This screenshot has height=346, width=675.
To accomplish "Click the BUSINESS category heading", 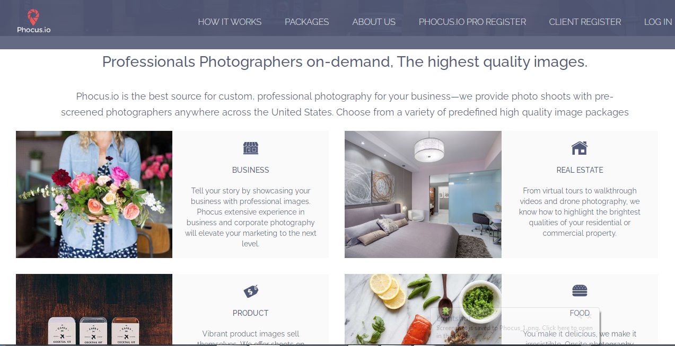I will (x=251, y=170).
